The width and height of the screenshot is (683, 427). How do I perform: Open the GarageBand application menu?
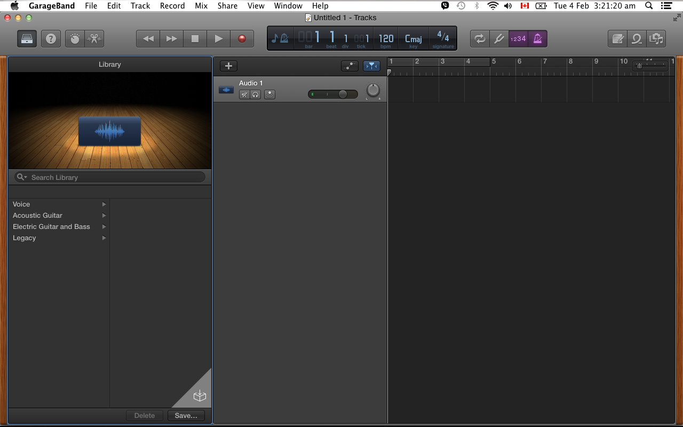[51, 6]
